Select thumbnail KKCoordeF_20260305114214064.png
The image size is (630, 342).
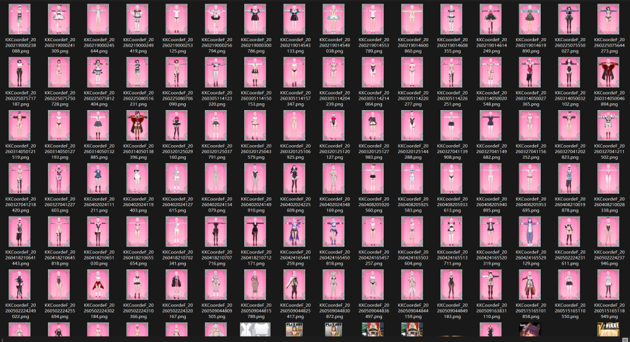(373, 73)
